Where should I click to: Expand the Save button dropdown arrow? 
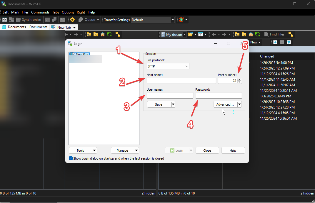pyautogui.click(x=173, y=104)
